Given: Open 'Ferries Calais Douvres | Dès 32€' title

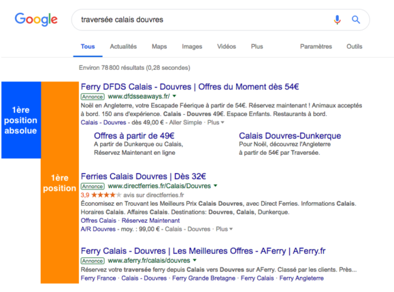Looking at the screenshot, I should [143, 177].
